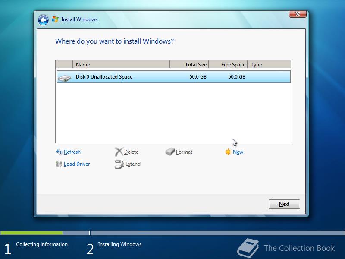Choose the Extend option
The width and height of the screenshot is (345, 259).
pyautogui.click(x=133, y=164)
